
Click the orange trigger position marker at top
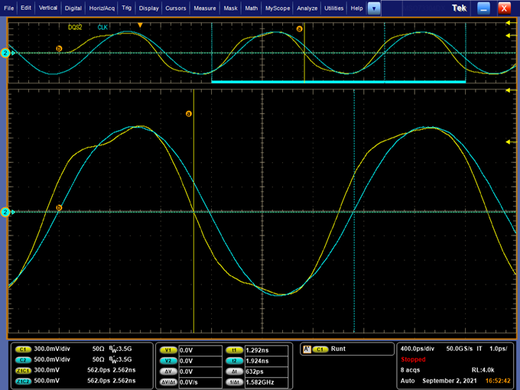pyautogui.click(x=140, y=25)
